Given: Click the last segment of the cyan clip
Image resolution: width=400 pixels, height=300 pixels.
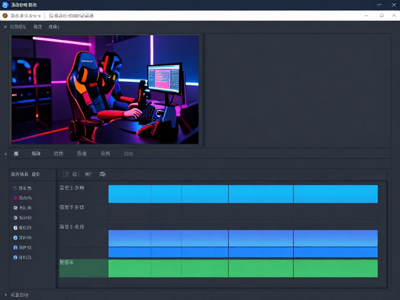Looking at the screenshot, I should (x=336, y=194).
